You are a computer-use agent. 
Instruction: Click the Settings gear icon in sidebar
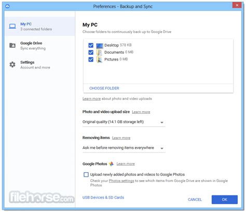(12, 65)
